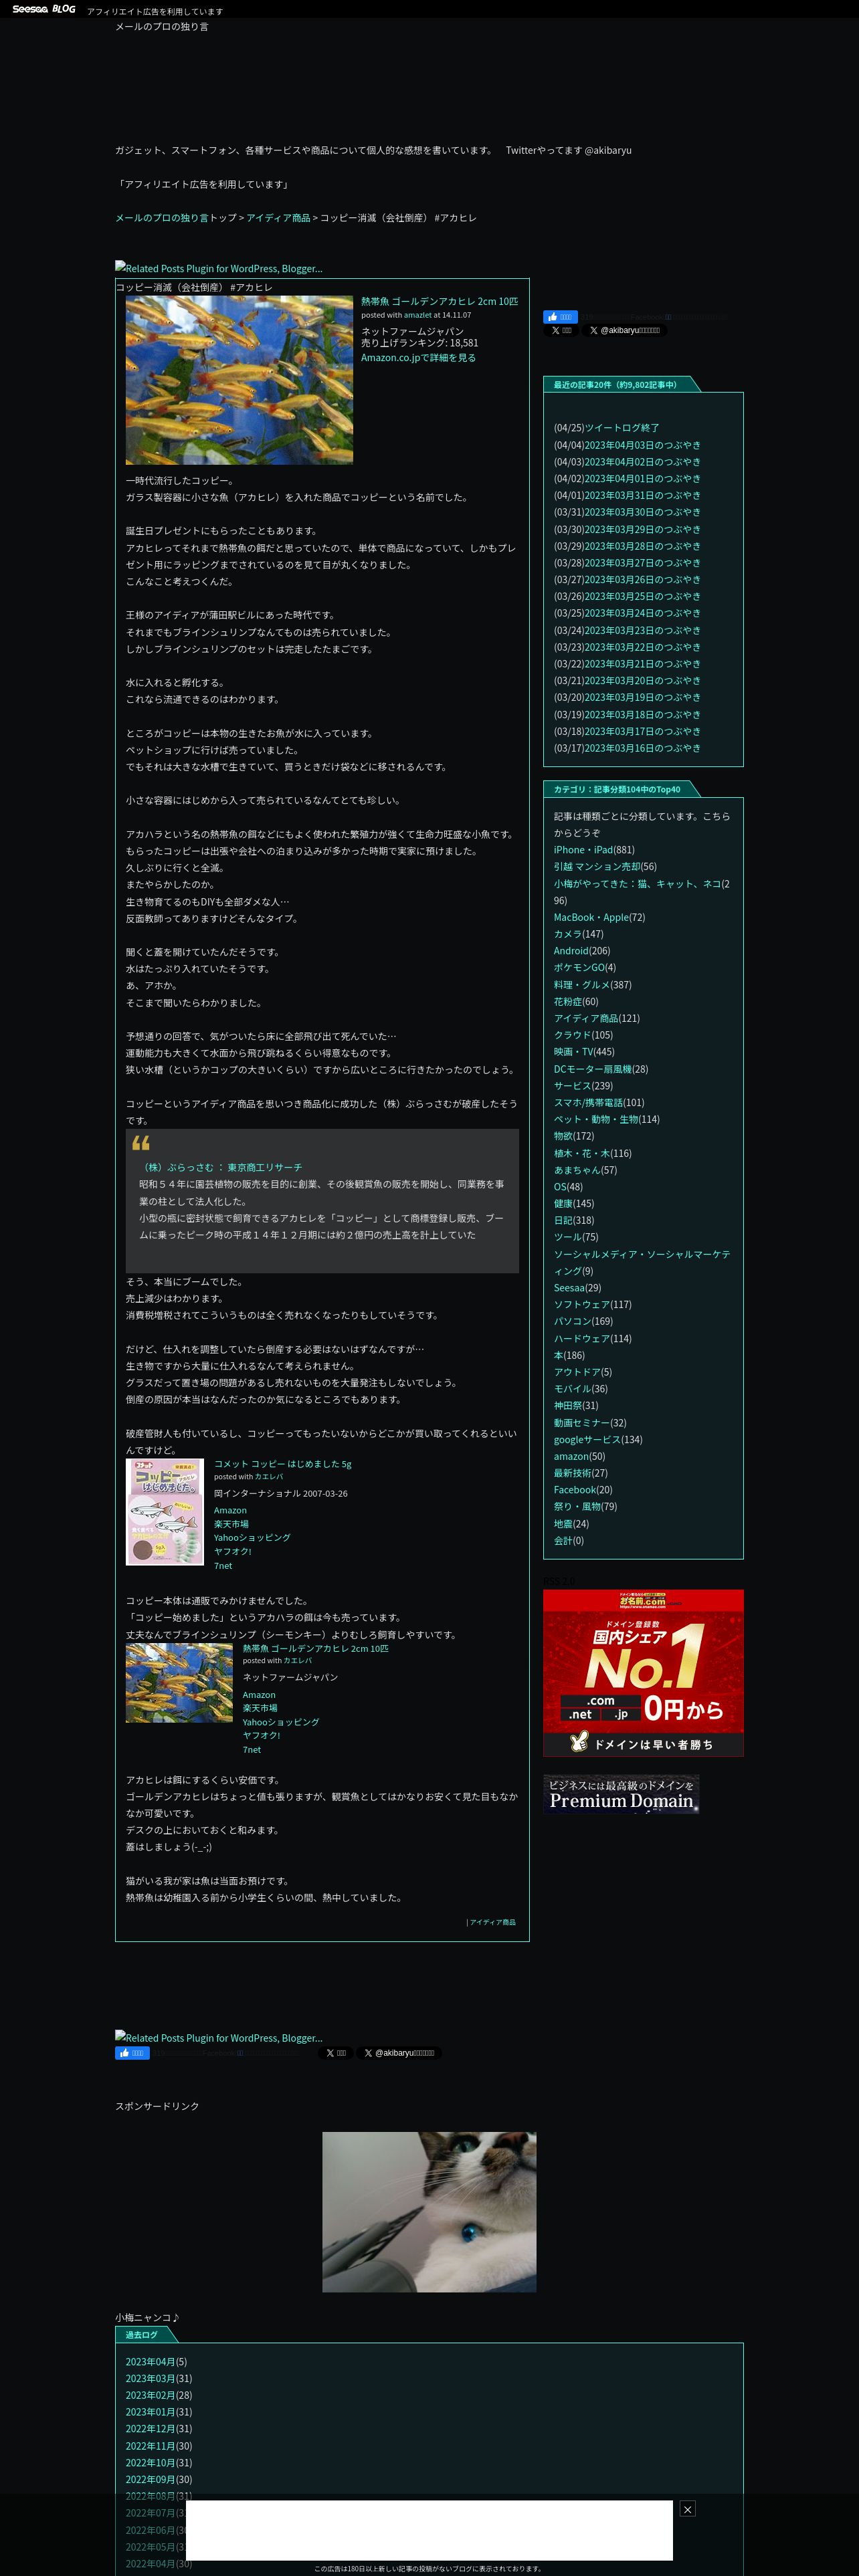This screenshot has width=859, height=2576.
Task: Open the 2022年12月 archive
Action: (x=150, y=2429)
